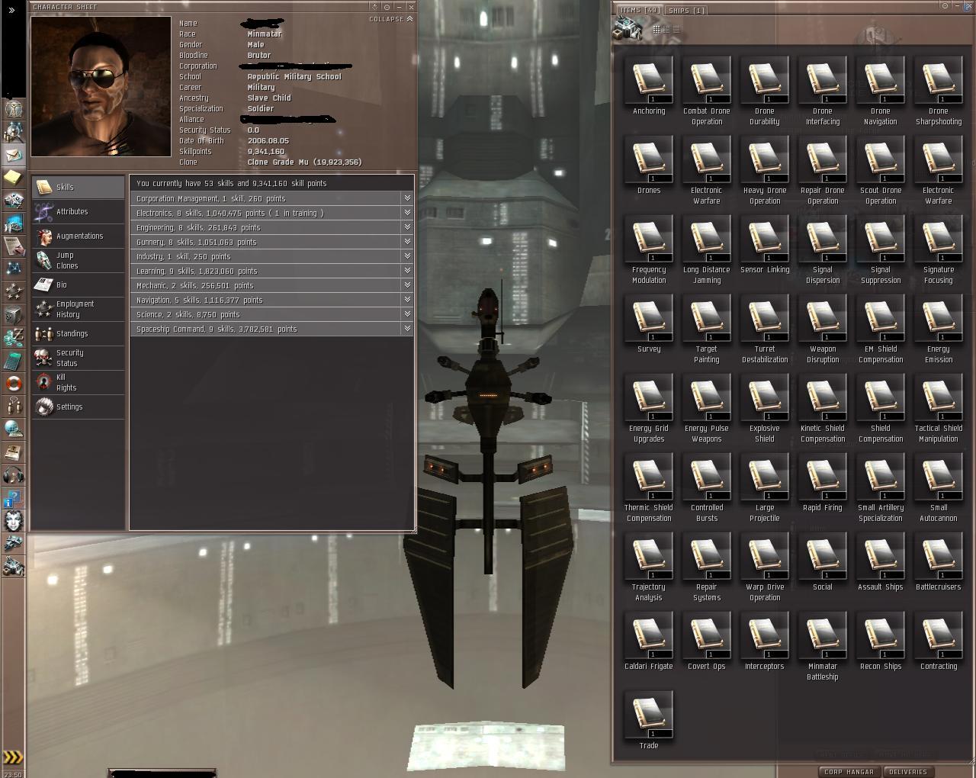Switch hangar to icon grid view
Viewport: 976px width, 778px height.
tap(657, 30)
